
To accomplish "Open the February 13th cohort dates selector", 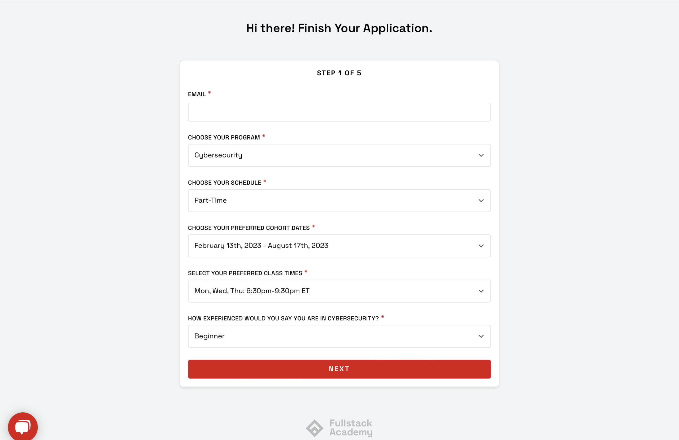I will coord(339,246).
